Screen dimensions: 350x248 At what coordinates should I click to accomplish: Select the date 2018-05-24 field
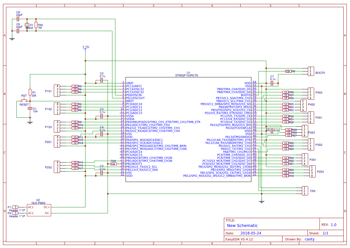coord(250,233)
